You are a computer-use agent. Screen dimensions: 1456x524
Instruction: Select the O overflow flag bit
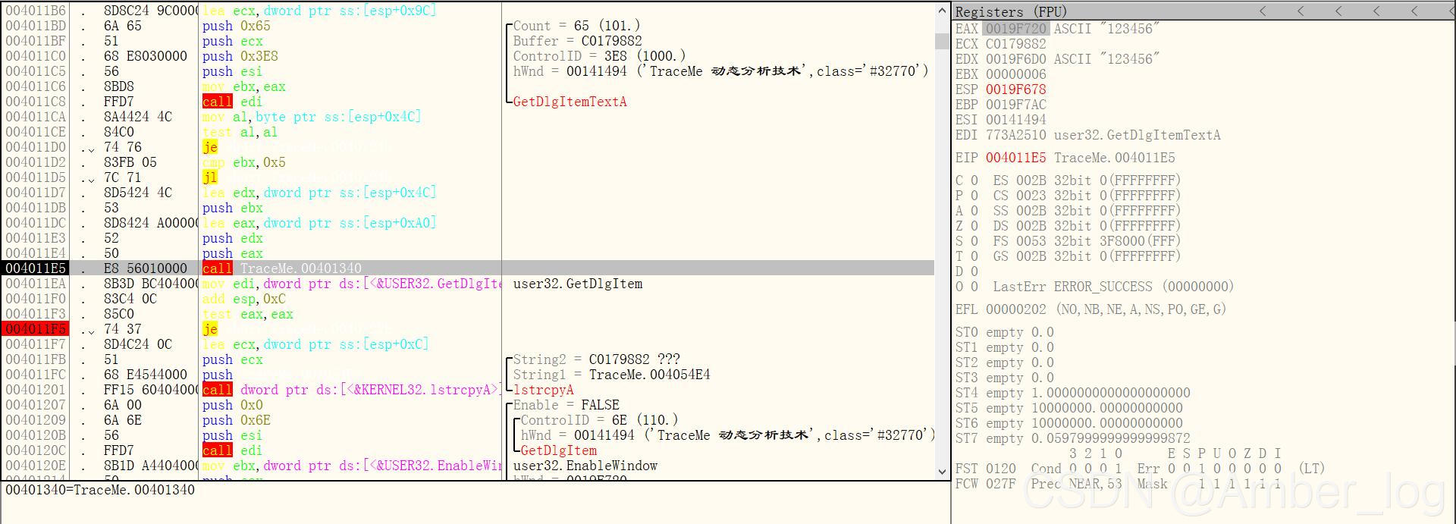click(974, 287)
